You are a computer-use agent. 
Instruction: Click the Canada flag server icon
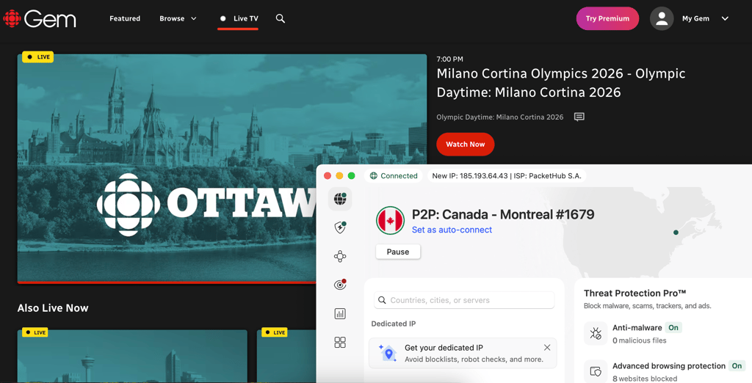[x=391, y=221]
